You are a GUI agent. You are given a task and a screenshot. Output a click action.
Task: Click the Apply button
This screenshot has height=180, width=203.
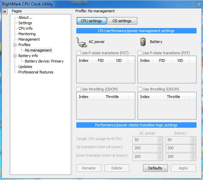(183, 168)
